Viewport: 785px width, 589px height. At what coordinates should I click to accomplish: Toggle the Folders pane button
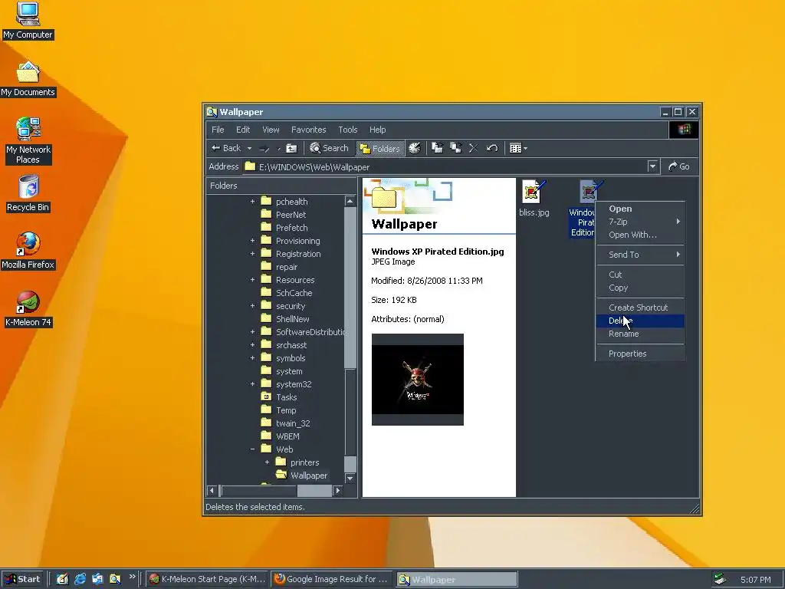pyautogui.click(x=380, y=148)
